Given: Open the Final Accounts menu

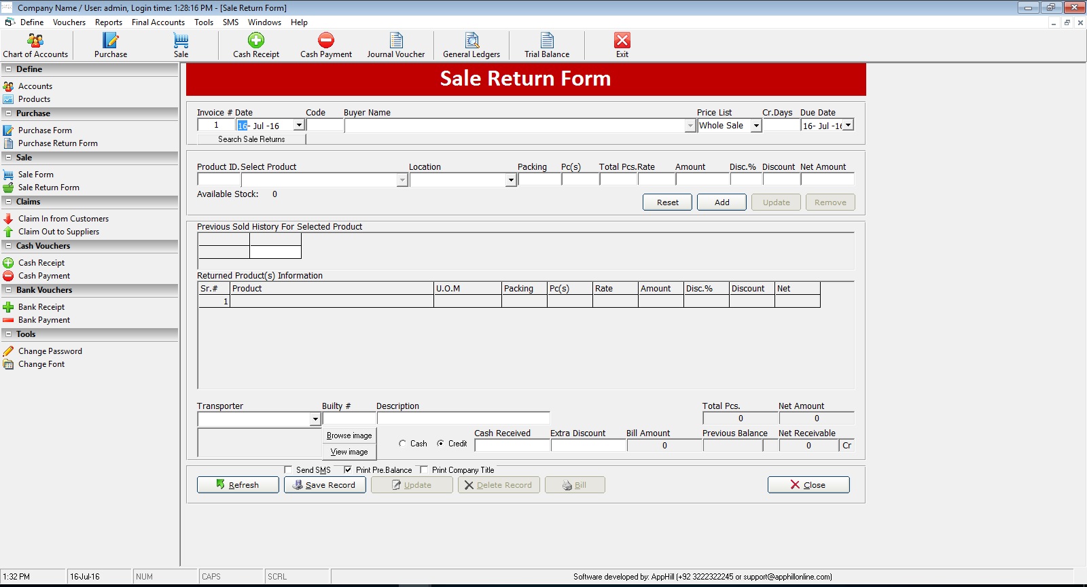Looking at the screenshot, I should tap(158, 22).
